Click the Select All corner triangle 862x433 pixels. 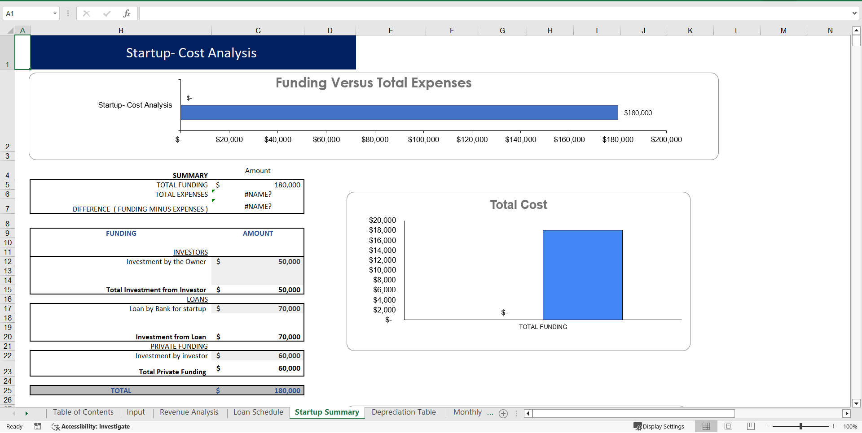tap(10, 30)
